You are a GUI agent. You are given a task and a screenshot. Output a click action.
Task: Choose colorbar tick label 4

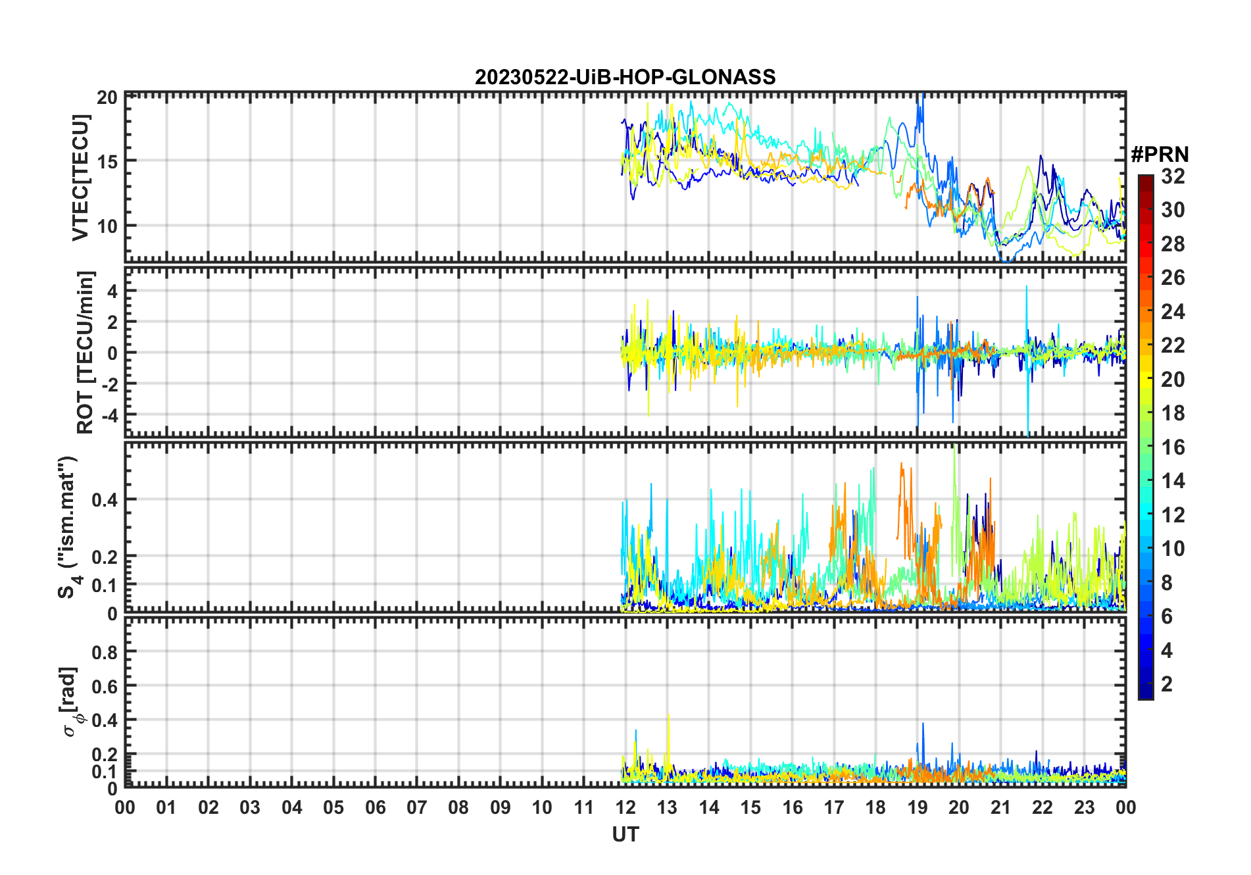tap(1167, 650)
